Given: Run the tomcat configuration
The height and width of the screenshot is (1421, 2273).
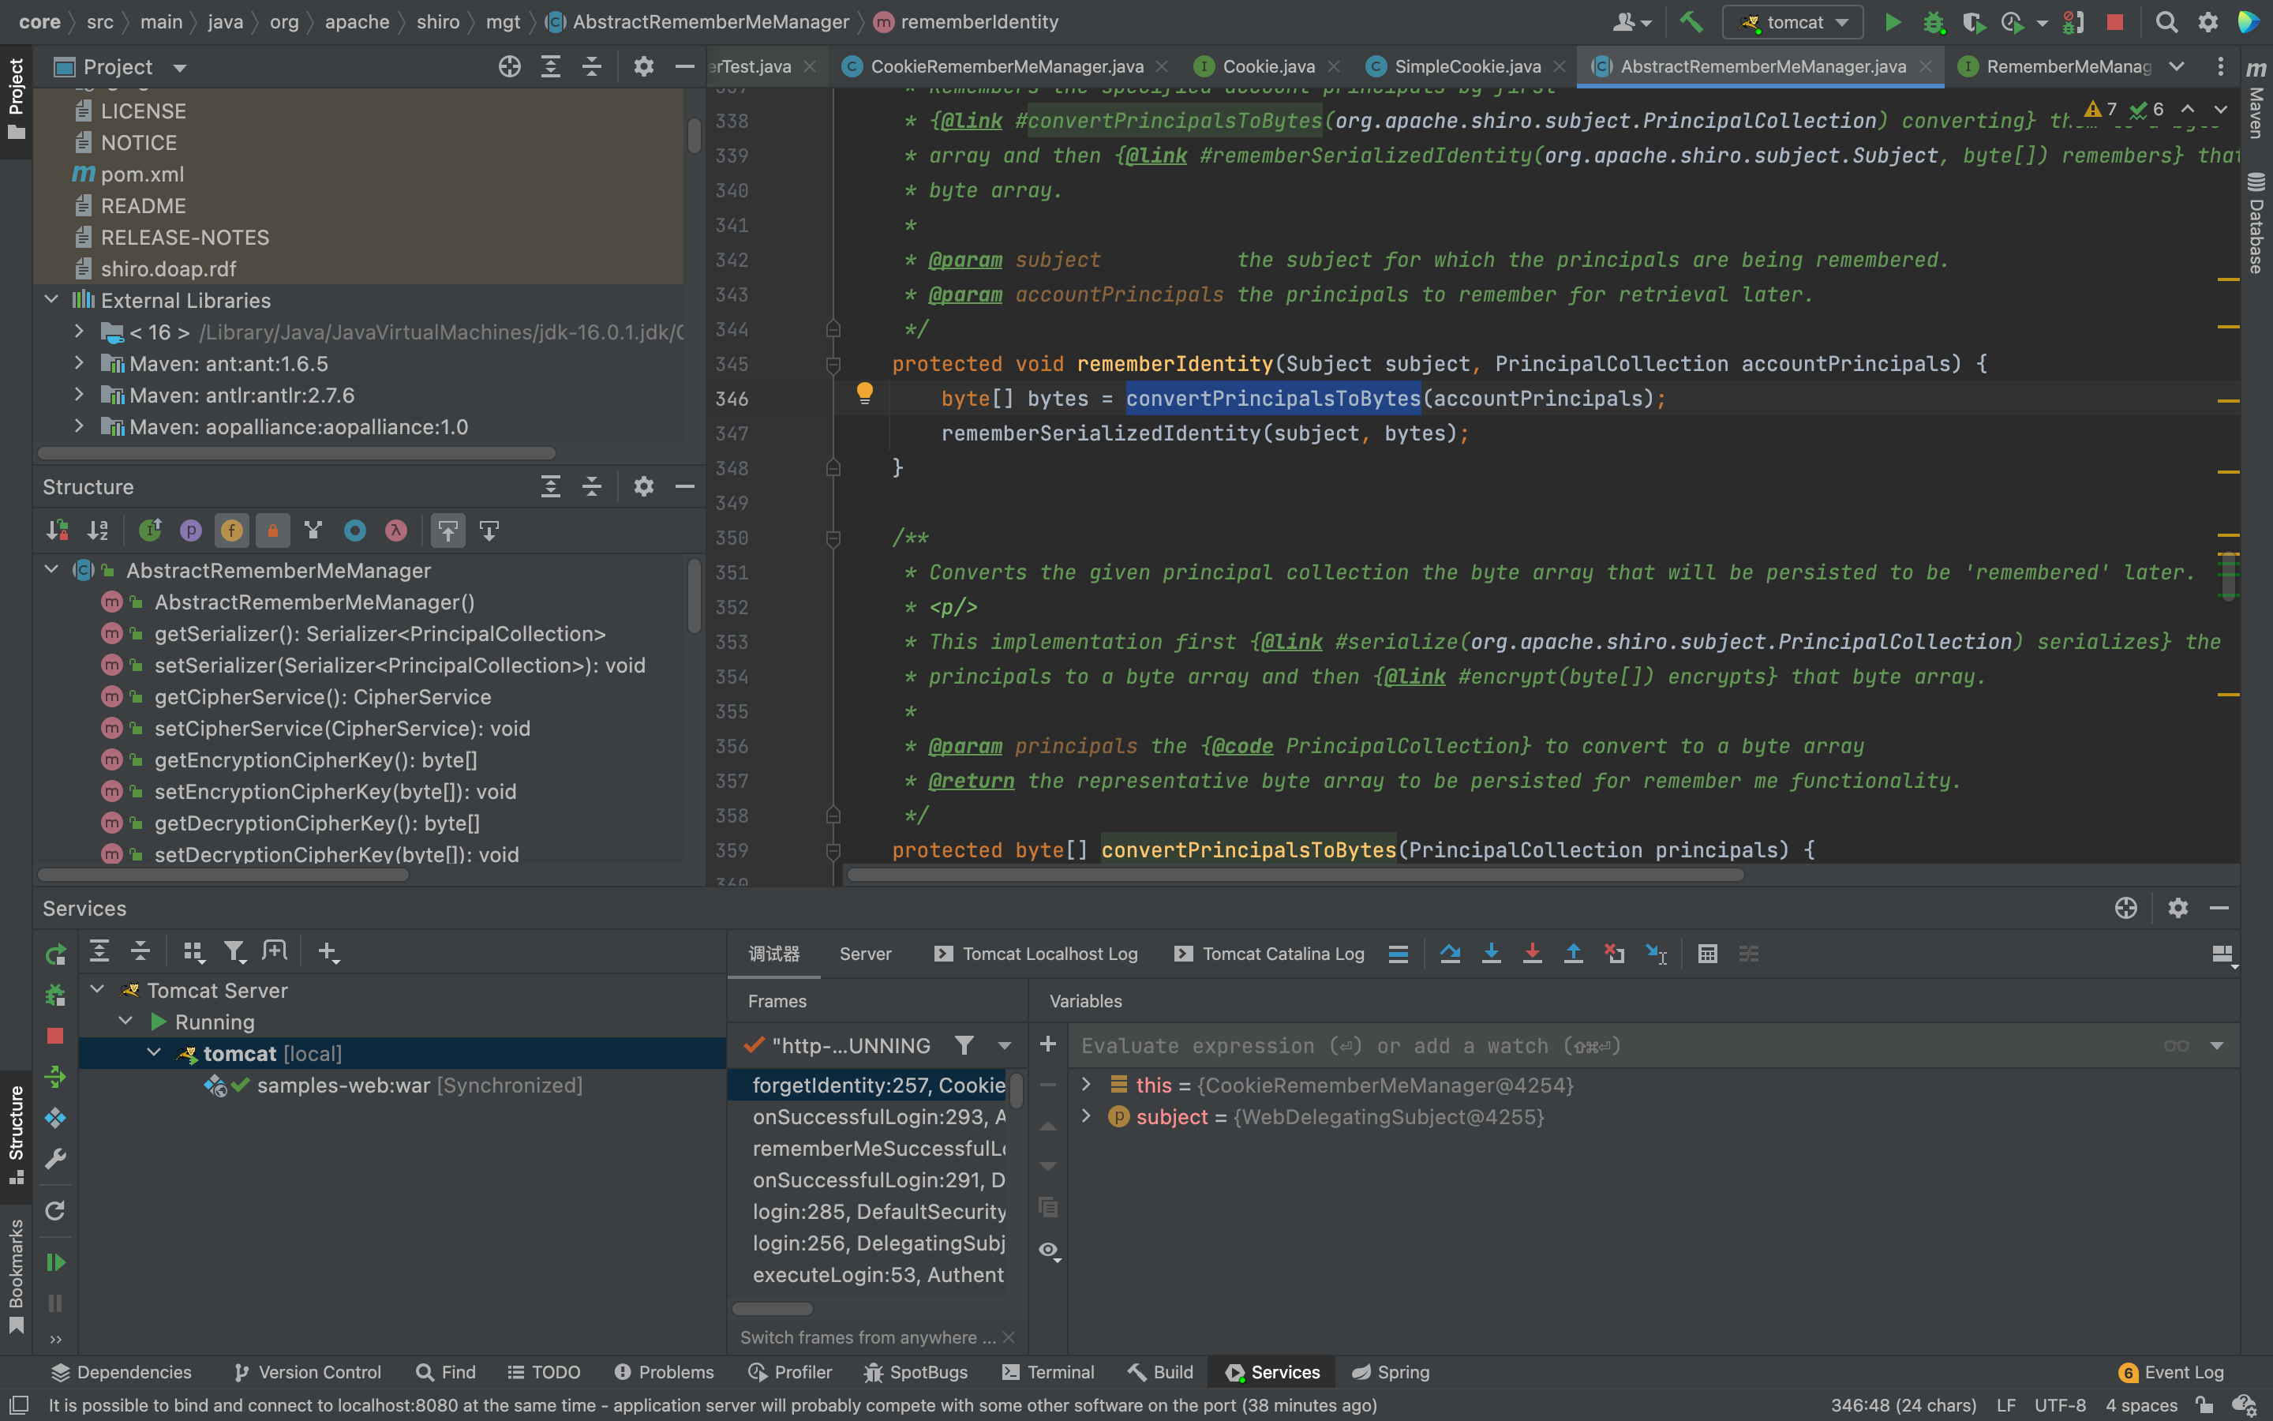Looking at the screenshot, I should click(x=1893, y=21).
